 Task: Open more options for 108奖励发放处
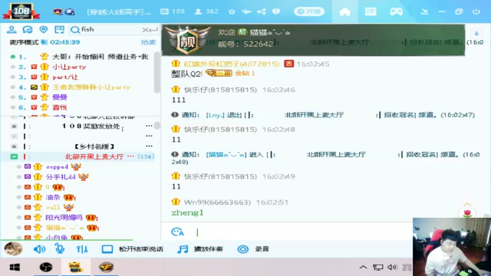click(x=149, y=126)
